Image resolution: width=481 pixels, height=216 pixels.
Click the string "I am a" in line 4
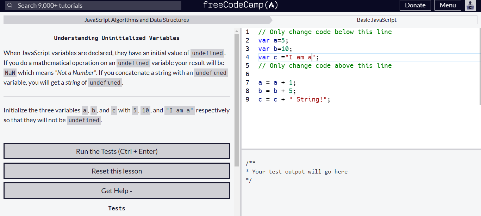coord(300,57)
